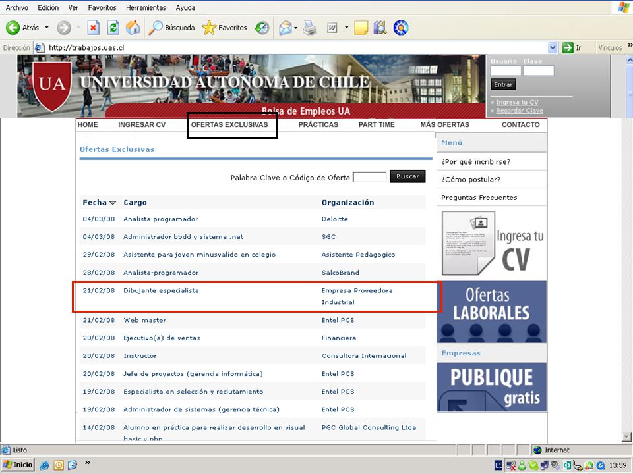Go to the HOME tab

88,125
